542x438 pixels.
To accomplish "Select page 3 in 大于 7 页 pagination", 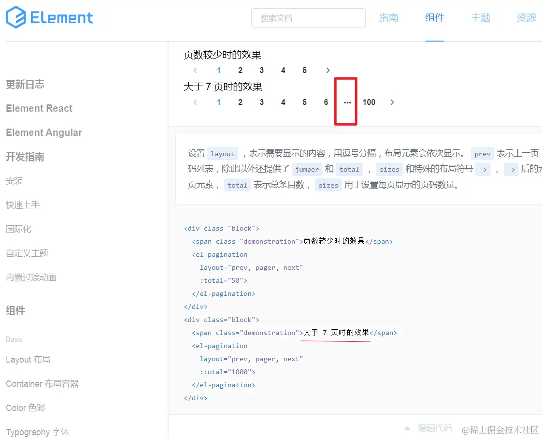I will 262,102.
